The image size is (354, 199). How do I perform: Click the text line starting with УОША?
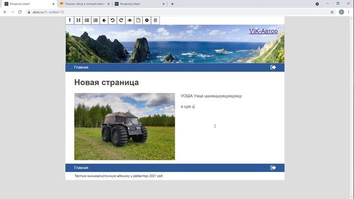click(211, 96)
